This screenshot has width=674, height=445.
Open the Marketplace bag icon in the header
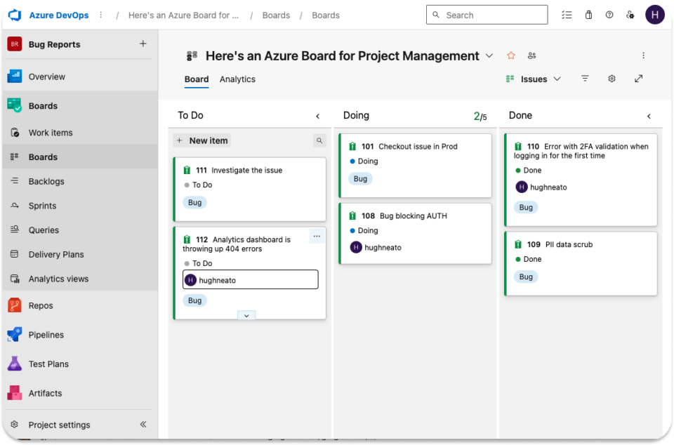588,14
